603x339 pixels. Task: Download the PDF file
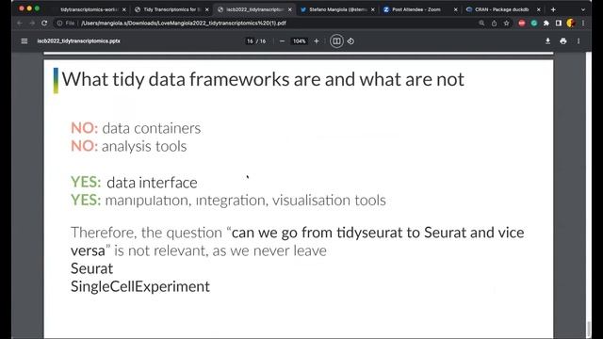coord(547,41)
